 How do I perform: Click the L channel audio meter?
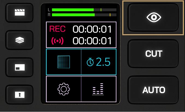point(84,10)
